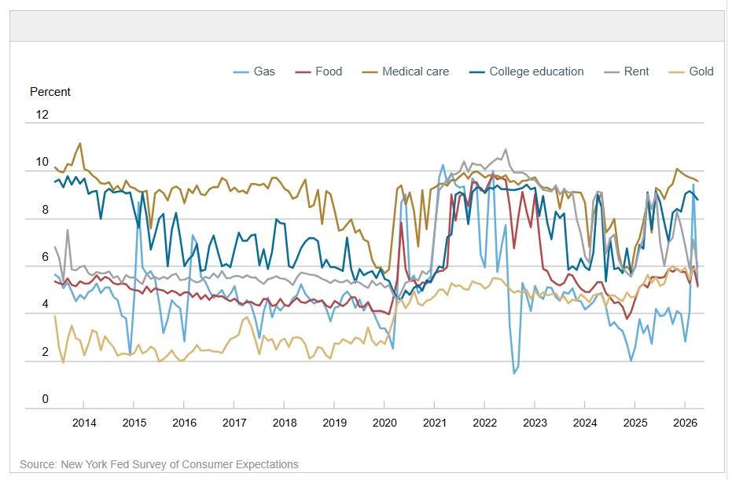Click the gray header bar above chart
The image size is (732, 480).
[367, 26]
